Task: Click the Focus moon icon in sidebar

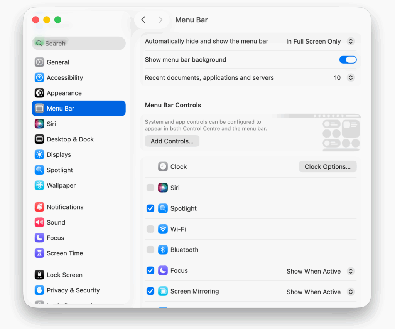Action: [39, 238]
